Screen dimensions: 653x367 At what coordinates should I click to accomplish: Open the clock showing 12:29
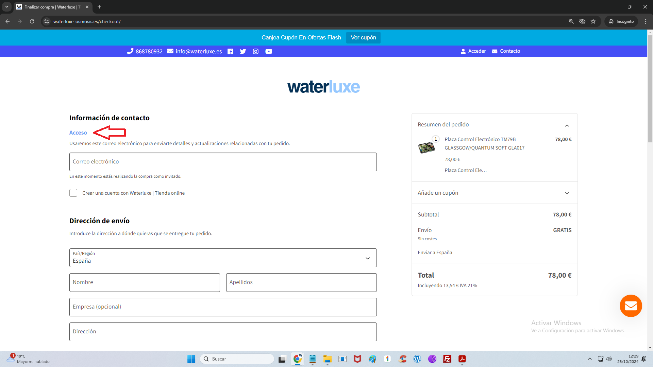(x=628, y=359)
